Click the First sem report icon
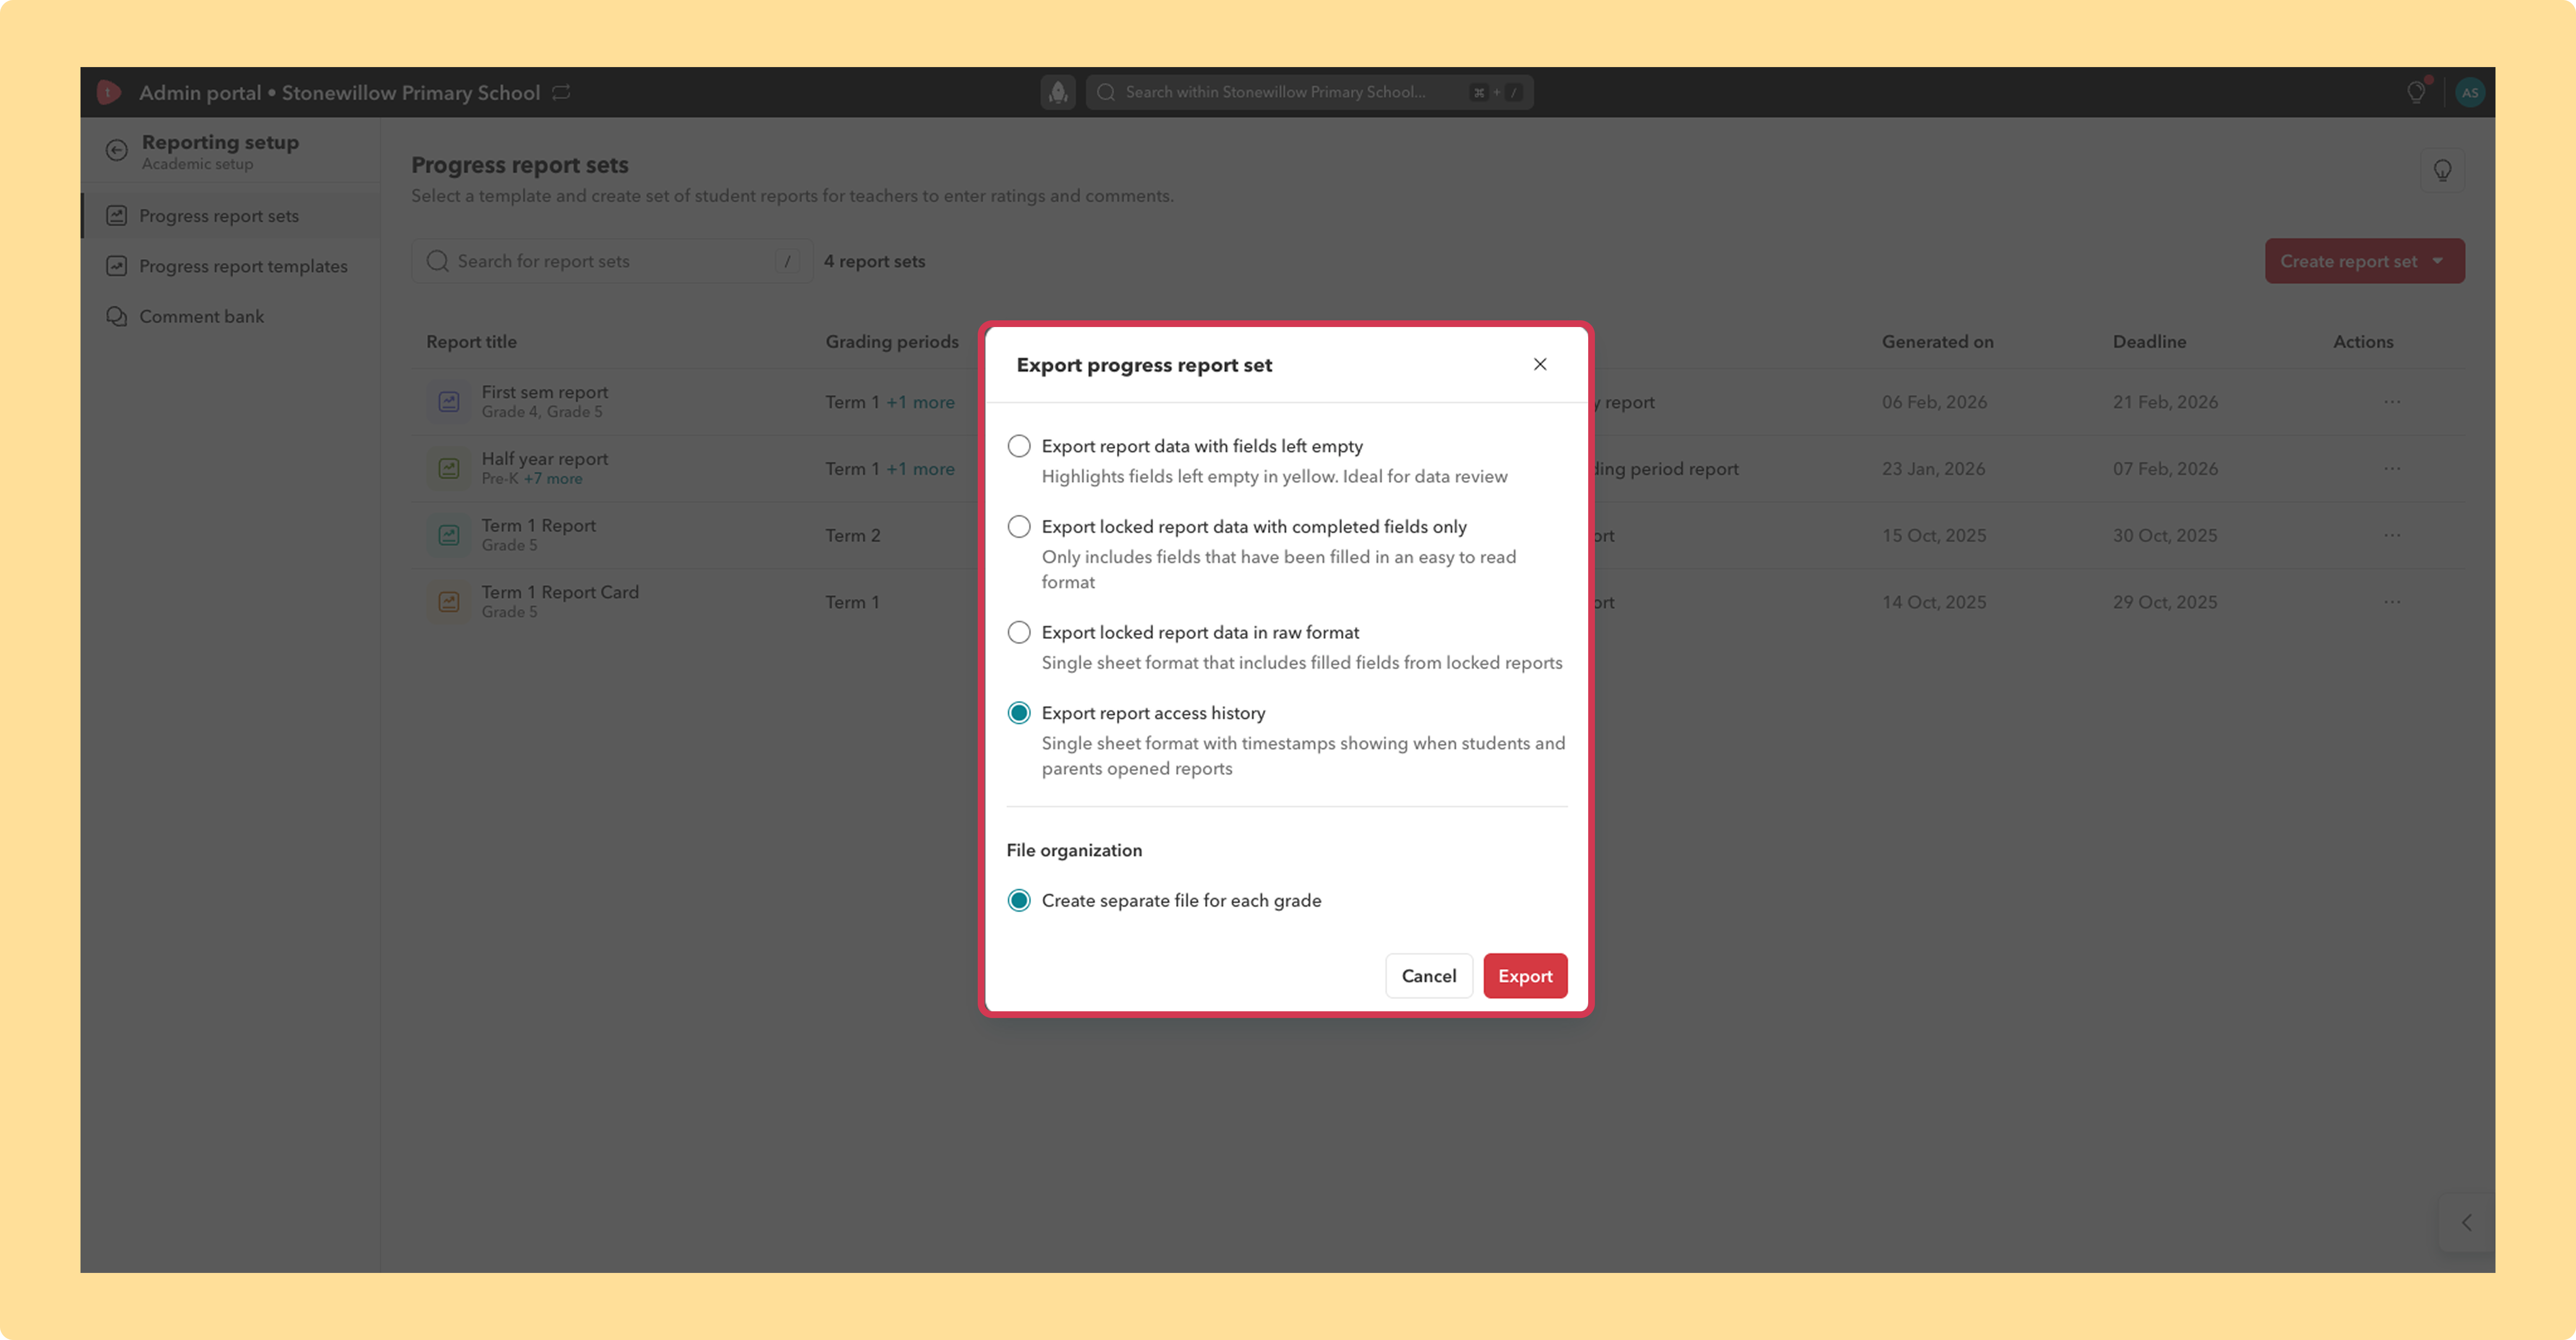This screenshot has height=1340, width=2576. (449, 402)
